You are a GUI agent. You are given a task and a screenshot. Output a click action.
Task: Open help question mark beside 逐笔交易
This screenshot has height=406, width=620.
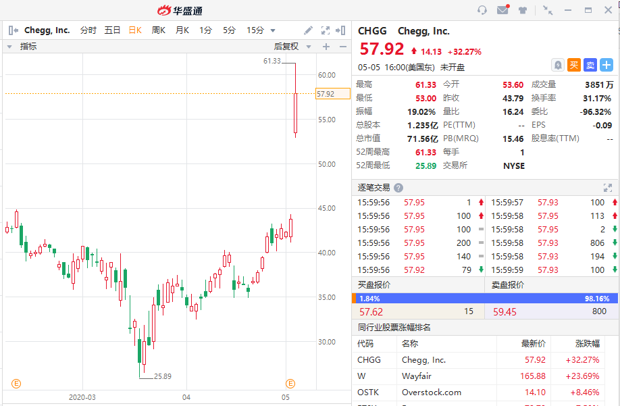tap(398, 188)
